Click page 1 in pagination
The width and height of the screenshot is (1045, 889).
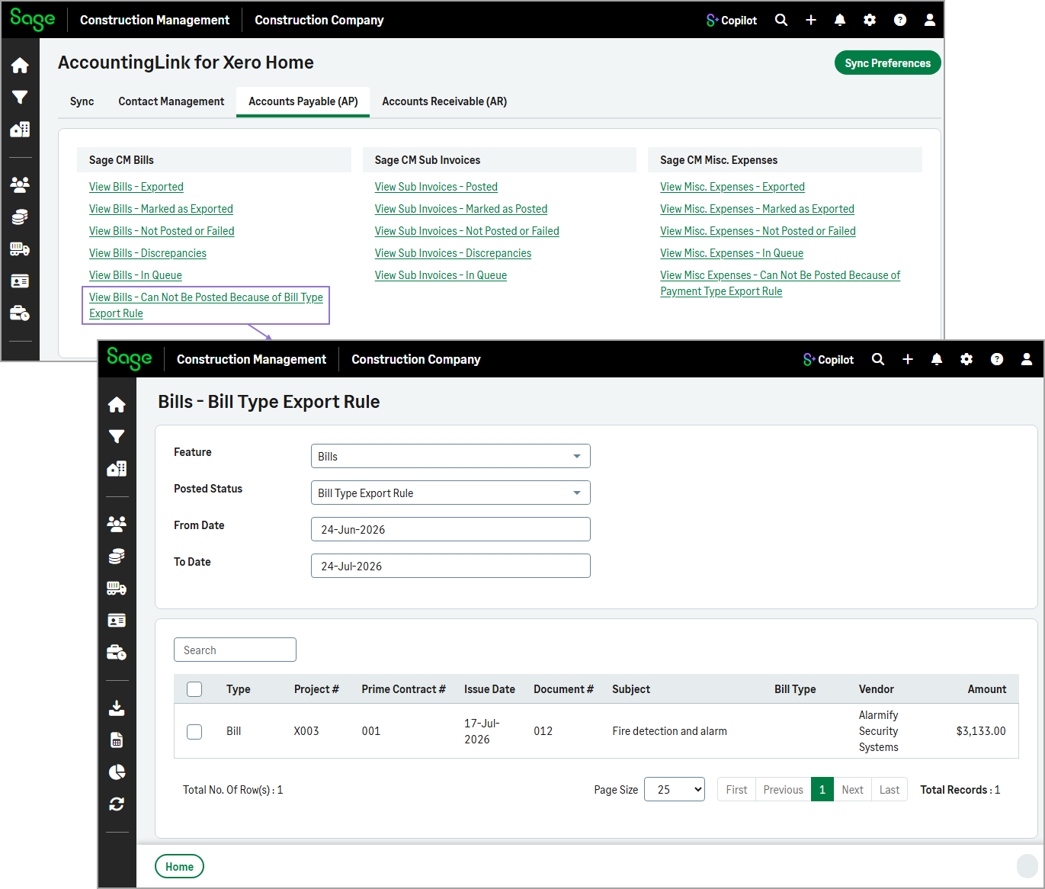[822, 790]
